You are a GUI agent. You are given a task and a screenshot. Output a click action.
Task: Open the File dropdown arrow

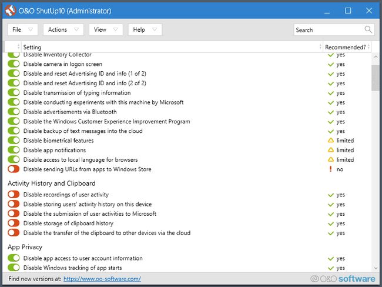tap(31, 29)
